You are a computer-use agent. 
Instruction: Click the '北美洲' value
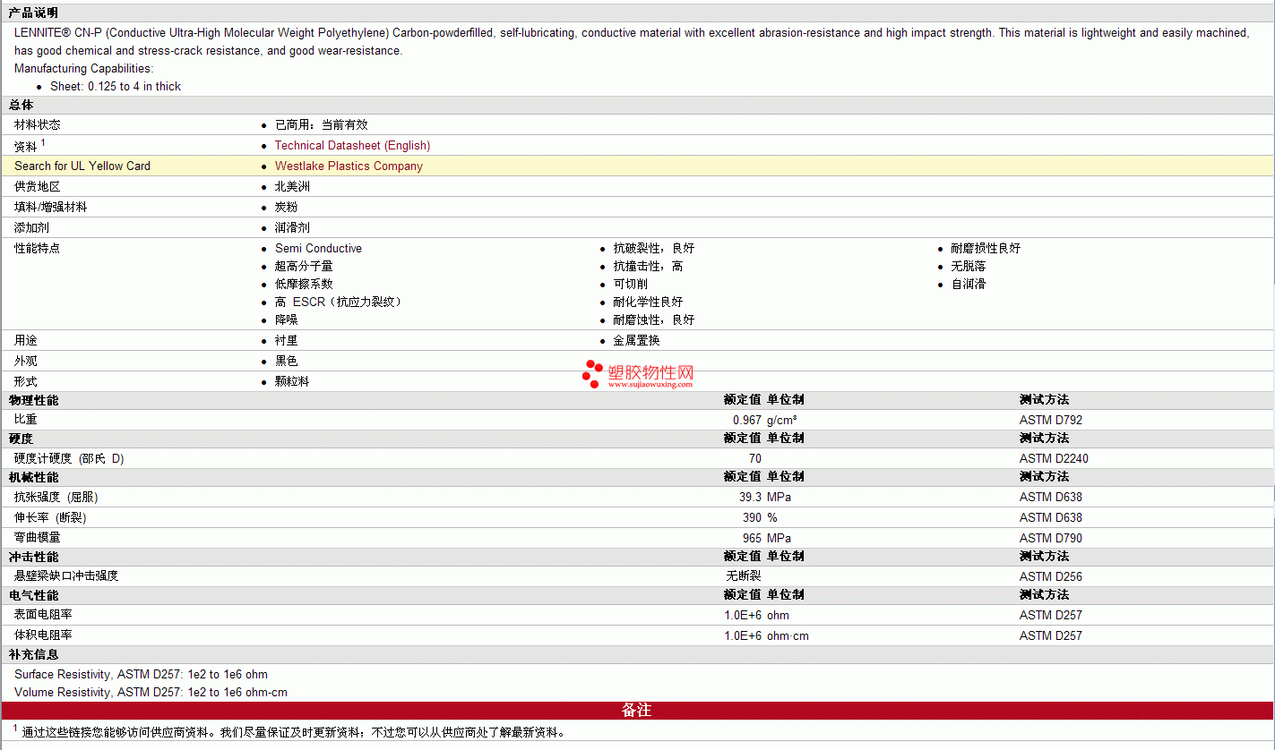[292, 186]
